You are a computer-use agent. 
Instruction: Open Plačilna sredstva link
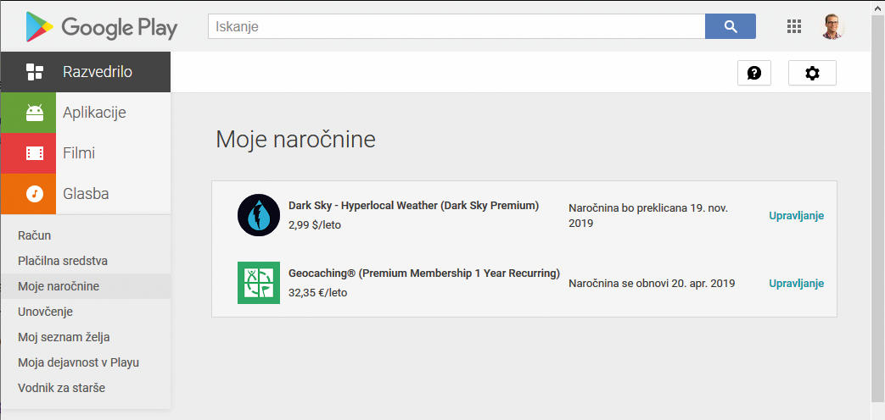point(63,261)
